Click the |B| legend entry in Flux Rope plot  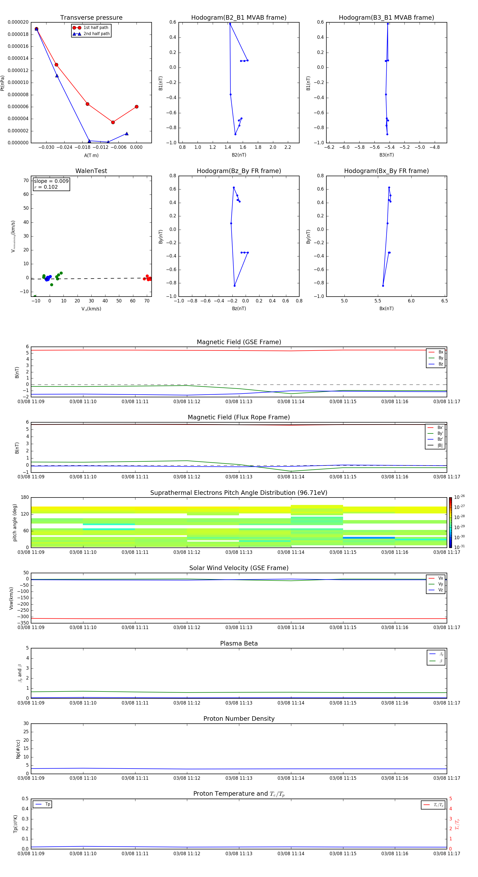435,445
